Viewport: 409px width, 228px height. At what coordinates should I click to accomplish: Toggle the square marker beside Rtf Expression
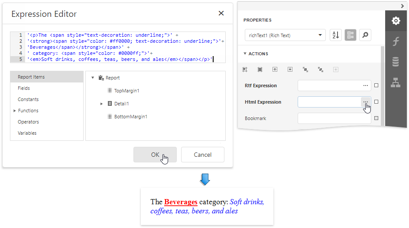pos(376,85)
